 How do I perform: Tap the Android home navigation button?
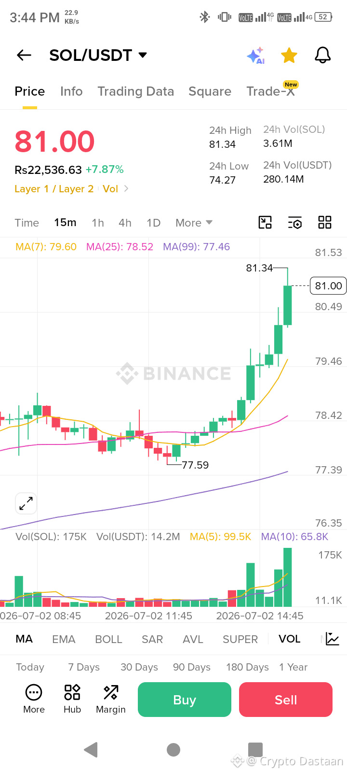(x=173, y=749)
